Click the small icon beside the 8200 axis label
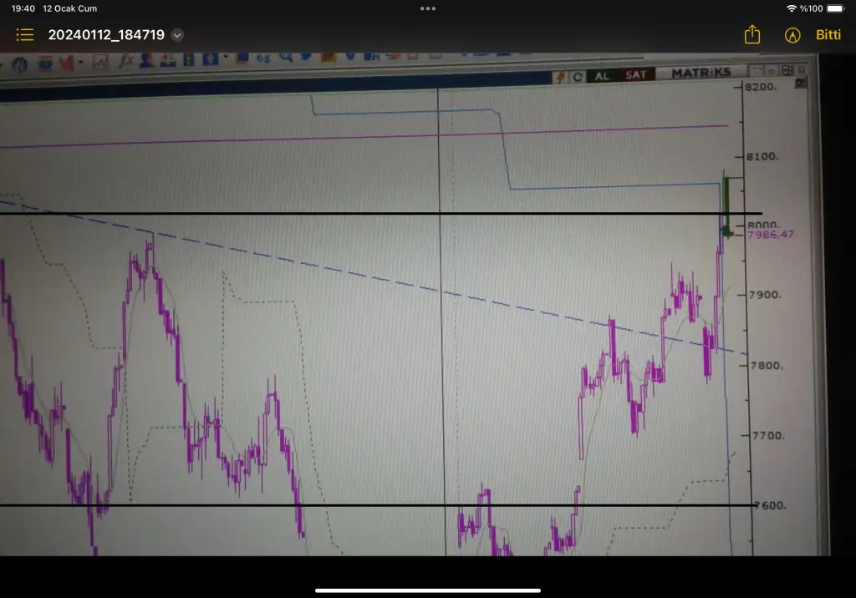856x598 pixels. click(x=800, y=83)
